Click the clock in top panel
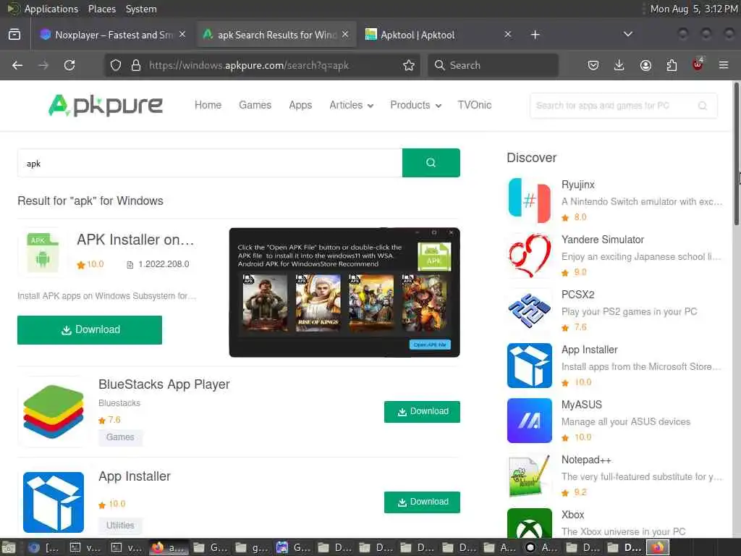Screen dimensions: 741x556 point(694,9)
